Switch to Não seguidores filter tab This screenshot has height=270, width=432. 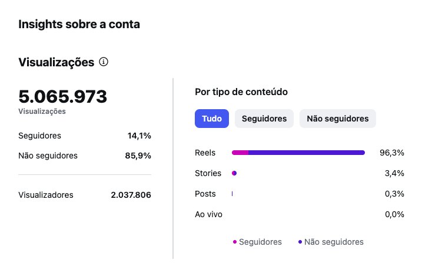click(337, 119)
